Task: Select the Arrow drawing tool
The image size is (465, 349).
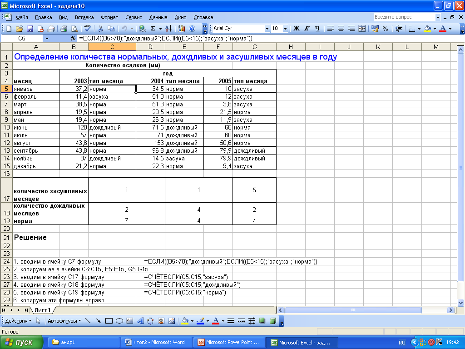Action: [x=99, y=321]
